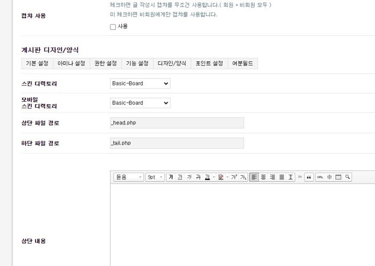Apply italic formatting in the editor
375x266 pixels.
189,177
